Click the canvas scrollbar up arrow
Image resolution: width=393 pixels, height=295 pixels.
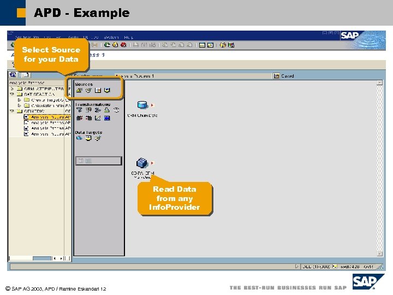[x=380, y=83]
